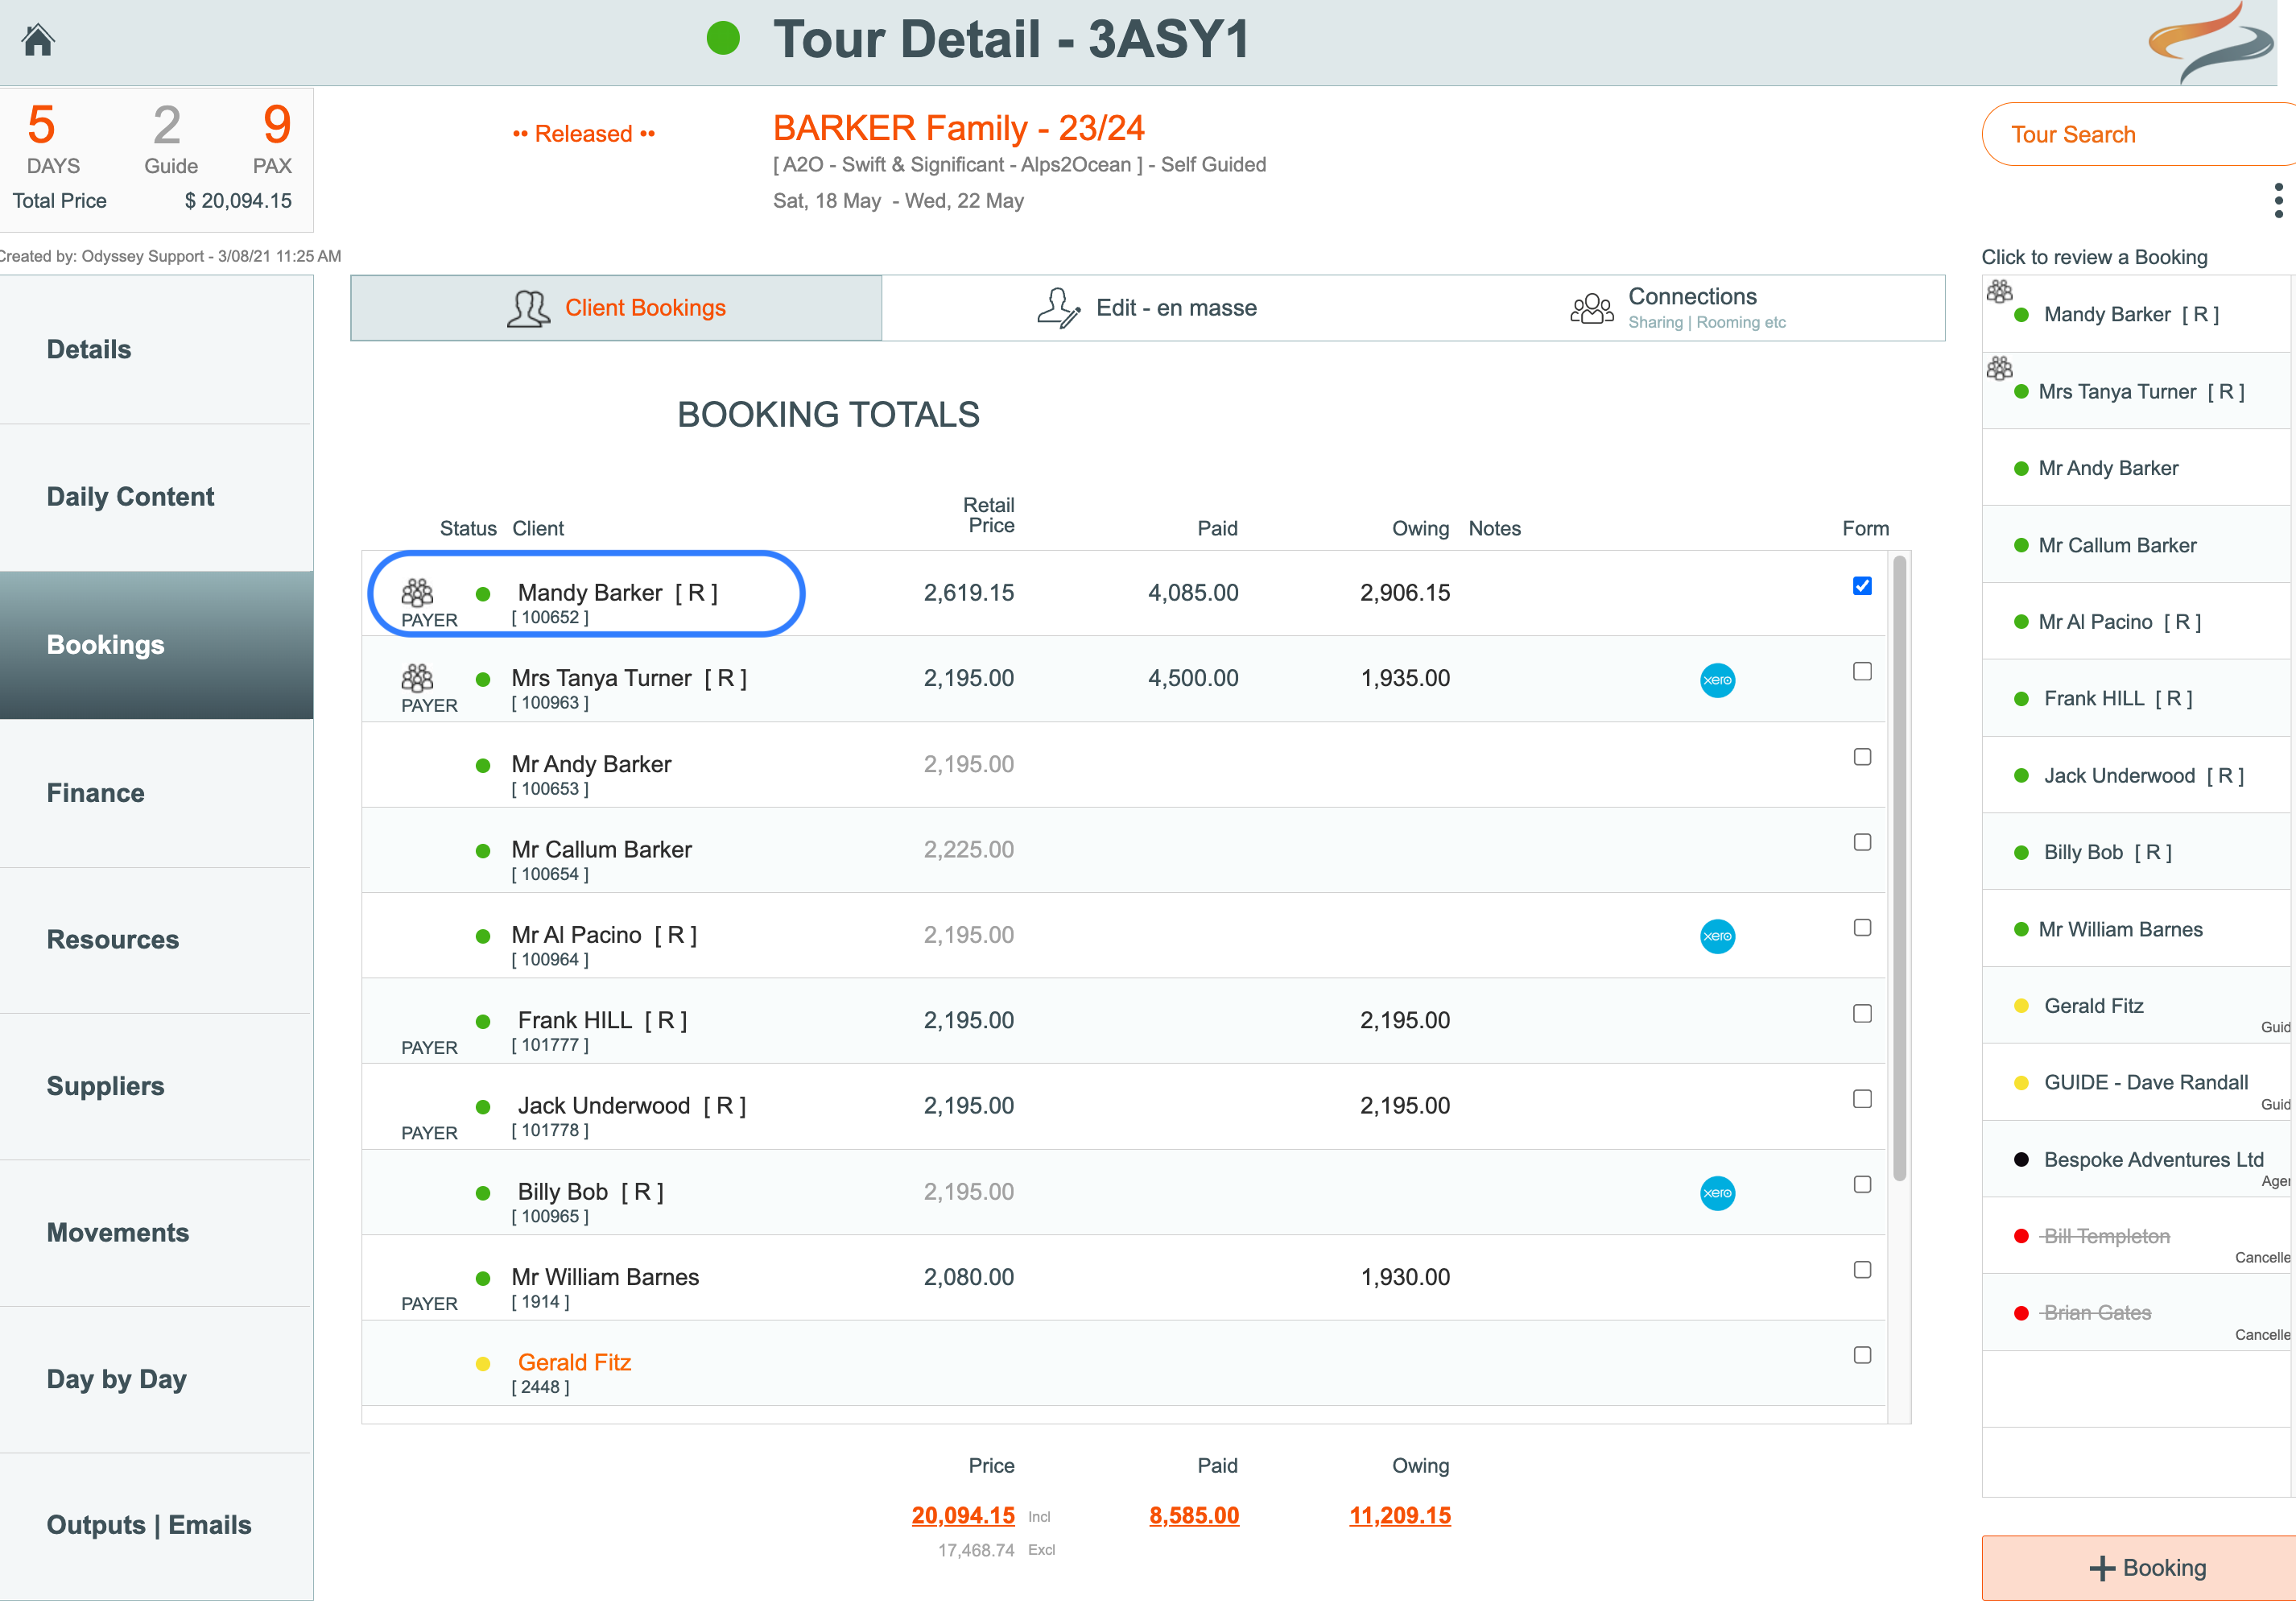Screen dimensions: 2296x1612
Task: Open Daily Content in the sidebar
Action: (x=130, y=497)
